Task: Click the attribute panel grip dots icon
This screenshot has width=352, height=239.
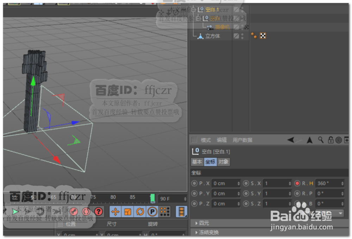Action: [x=194, y=140]
